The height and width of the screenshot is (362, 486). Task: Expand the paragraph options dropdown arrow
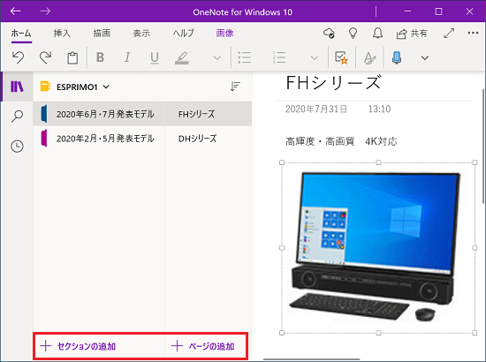tap(315, 58)
